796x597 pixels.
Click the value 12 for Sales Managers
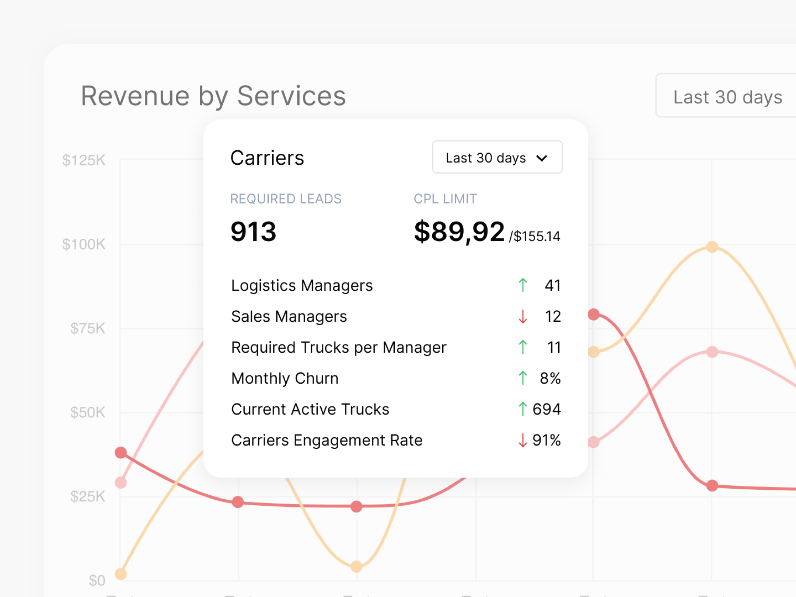(x=553, y=316)
